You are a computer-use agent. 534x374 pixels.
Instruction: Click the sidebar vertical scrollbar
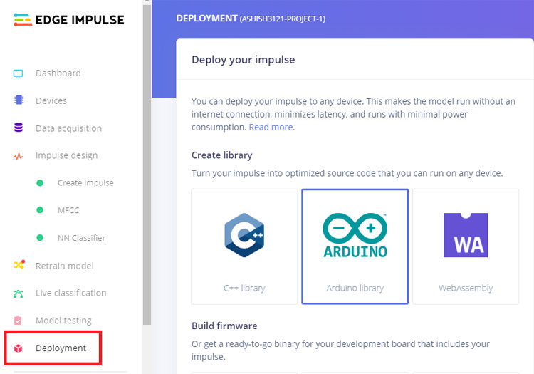pos(147,163)
